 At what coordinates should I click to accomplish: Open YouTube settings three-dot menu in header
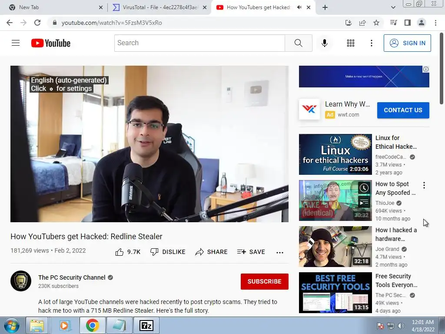[x=371, y=43]
